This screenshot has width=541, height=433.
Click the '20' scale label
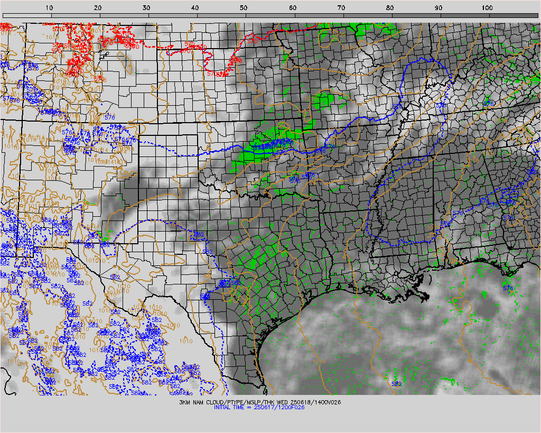(98, 8)
